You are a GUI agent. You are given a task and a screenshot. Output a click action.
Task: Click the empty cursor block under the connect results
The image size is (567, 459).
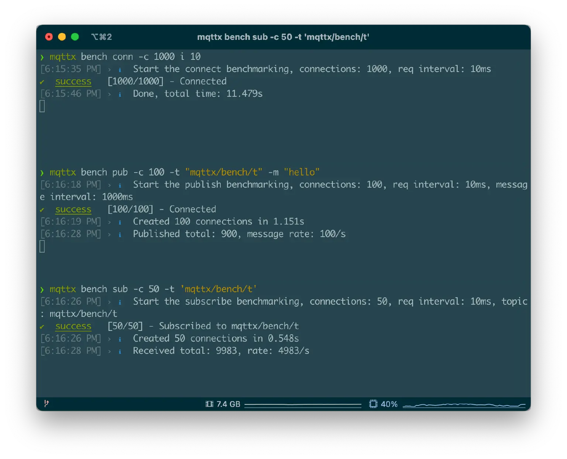tap(42, 106)
